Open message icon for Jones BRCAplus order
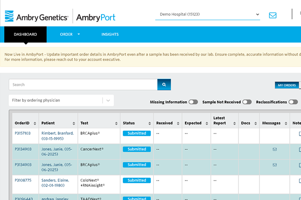Viewport: 301px width, 200px height. [x=275, y=165]
